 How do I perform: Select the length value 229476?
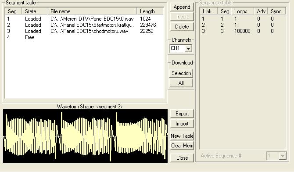[148, 25]
